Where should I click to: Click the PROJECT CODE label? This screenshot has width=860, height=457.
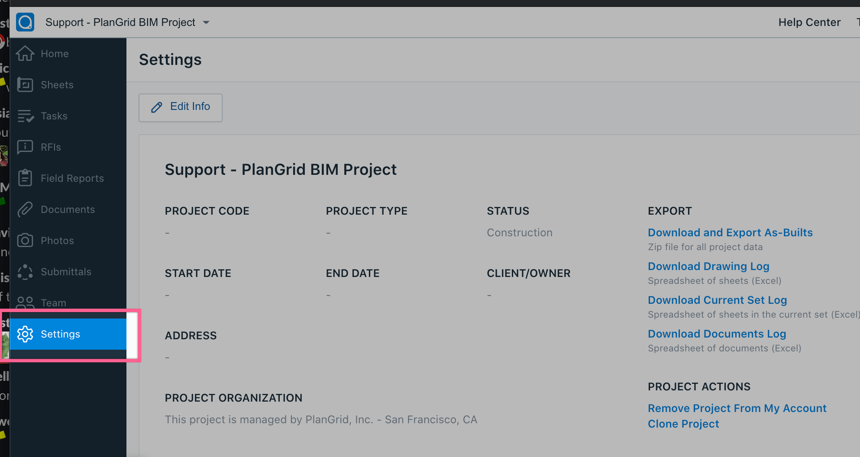207,211
